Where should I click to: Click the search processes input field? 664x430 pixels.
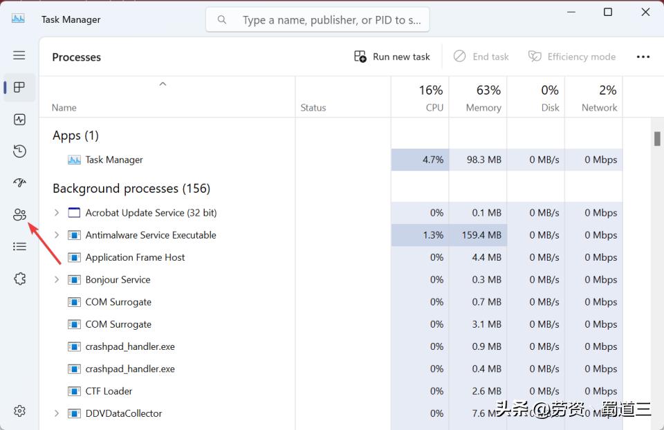coord(317,19)
